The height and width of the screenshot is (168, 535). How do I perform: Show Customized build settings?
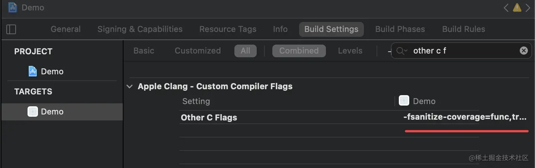point(198,51)
